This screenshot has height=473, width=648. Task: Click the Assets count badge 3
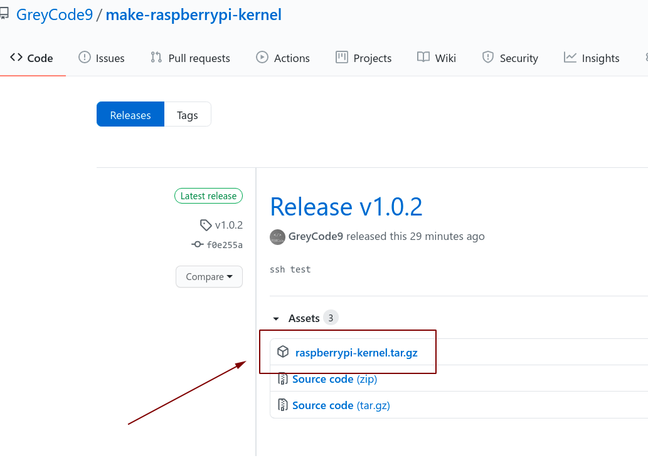[x=331, y=318]
